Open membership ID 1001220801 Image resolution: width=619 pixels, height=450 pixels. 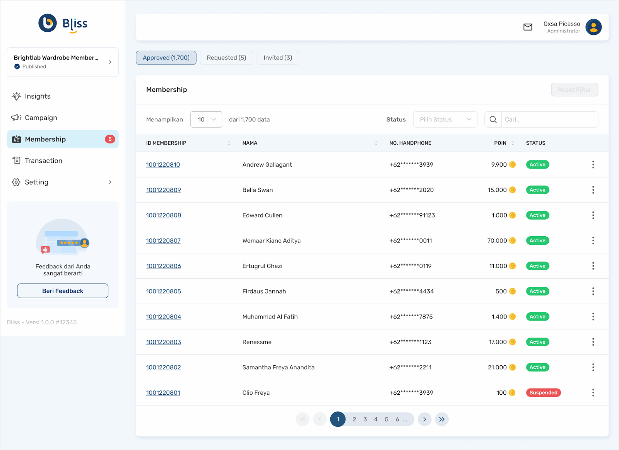[x=163, y=393]
